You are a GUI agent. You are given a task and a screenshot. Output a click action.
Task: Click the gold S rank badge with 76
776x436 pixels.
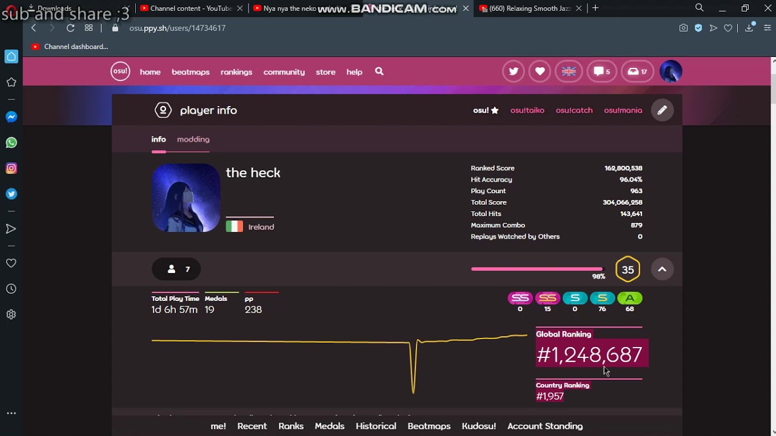602,298
